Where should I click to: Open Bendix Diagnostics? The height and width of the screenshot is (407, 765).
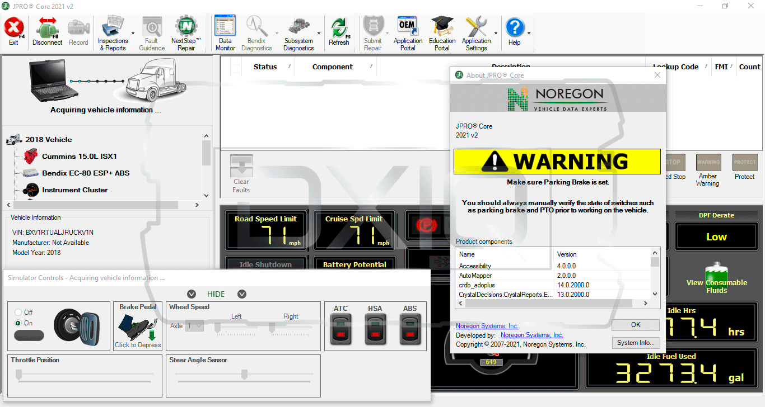tap(256, 34)
